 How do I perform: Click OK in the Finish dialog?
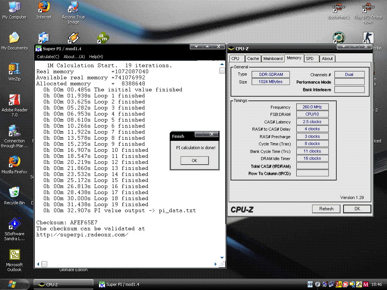pos(194,160)
